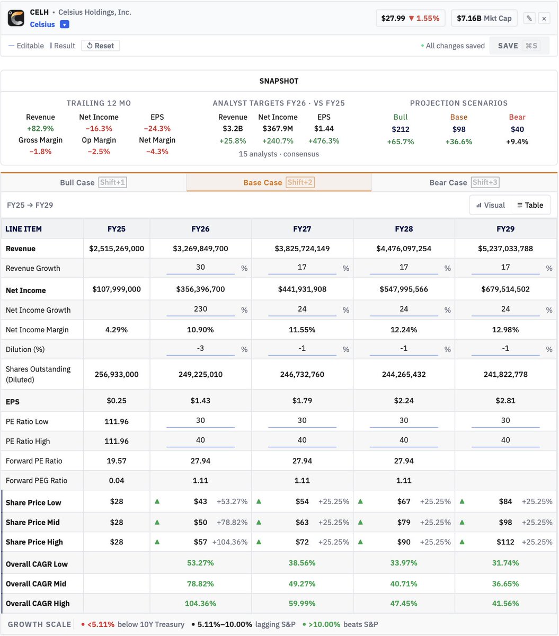Edit FY26 PE Ratio Low field
The height and width of the screenshot is (636, 559).
(200, 421)
